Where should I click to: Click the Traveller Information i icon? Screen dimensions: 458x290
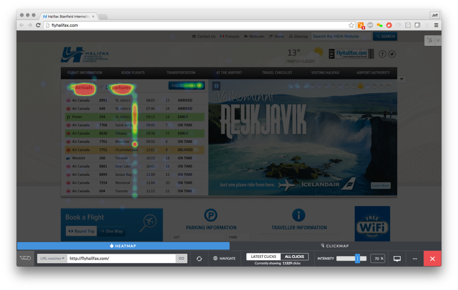click(298, 215)
